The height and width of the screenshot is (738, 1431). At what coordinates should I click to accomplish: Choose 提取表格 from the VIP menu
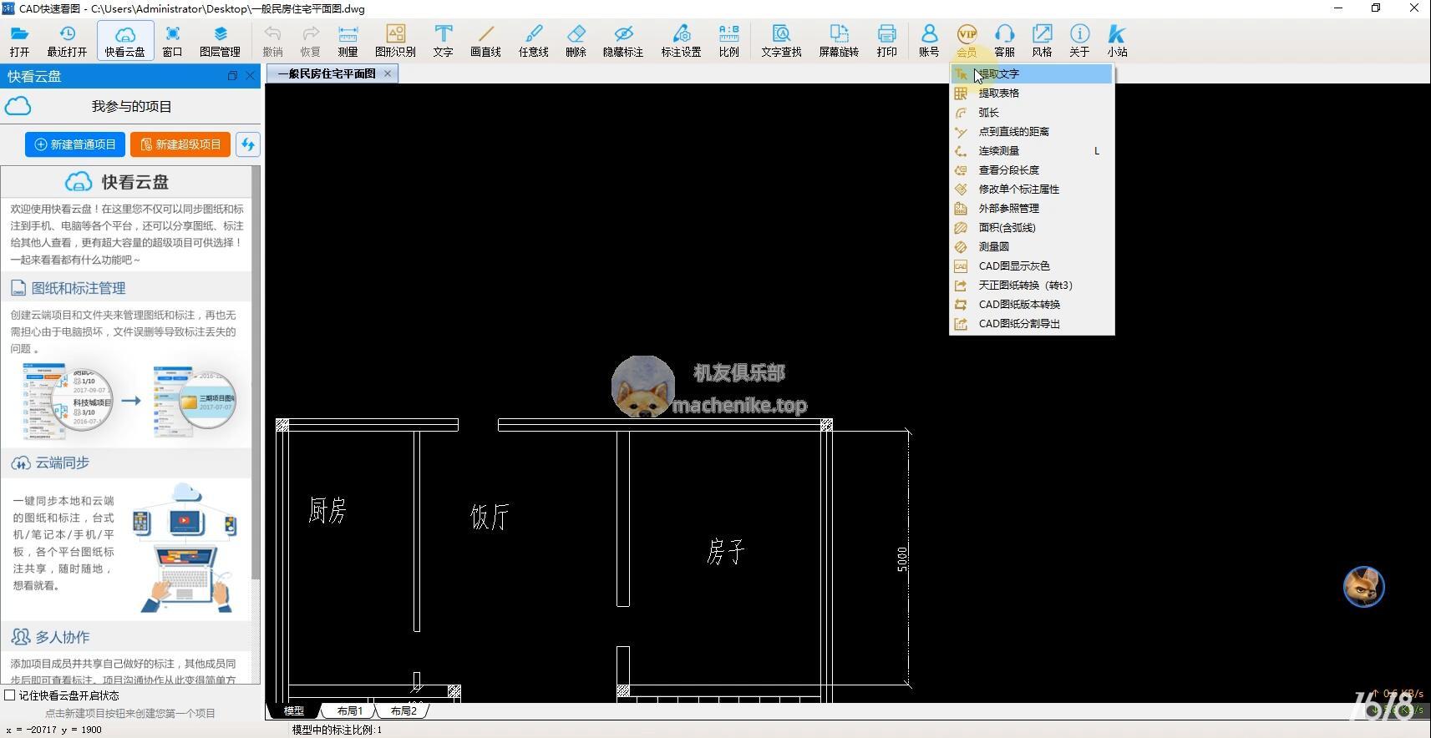pos(1032,94)
